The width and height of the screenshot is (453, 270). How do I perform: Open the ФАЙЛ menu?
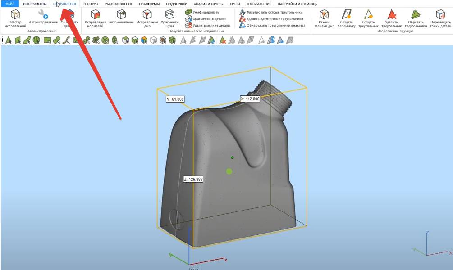[x=10, y=4]
